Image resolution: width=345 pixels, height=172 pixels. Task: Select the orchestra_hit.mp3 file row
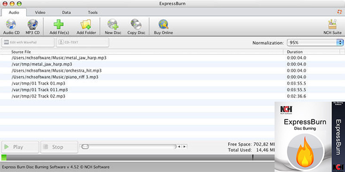[x=172, y=71]
